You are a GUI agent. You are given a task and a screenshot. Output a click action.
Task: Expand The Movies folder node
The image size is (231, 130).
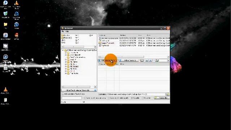pos(66,73)
